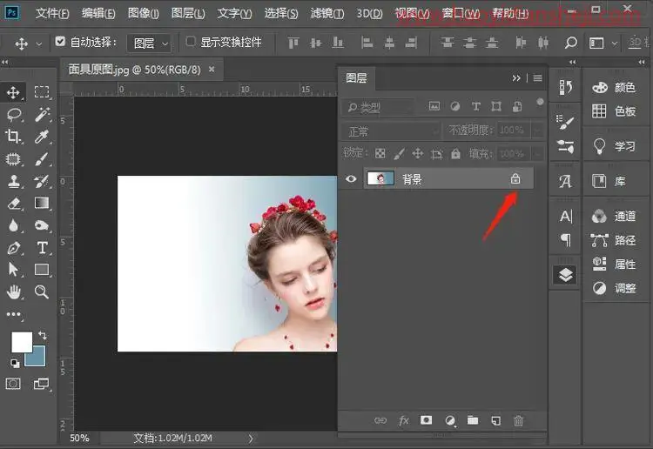This screenshot has height=449, width=653.
Task: Select the Blur tool
Action: pos(13,225)
